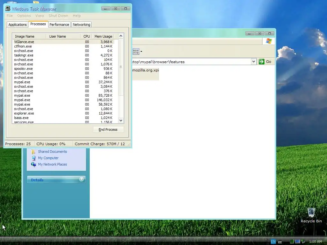Click the Windows flag logo in Explorer
The width and height of the screenshot is (327, 245).
pyautogui.click(x=269, y=41)
